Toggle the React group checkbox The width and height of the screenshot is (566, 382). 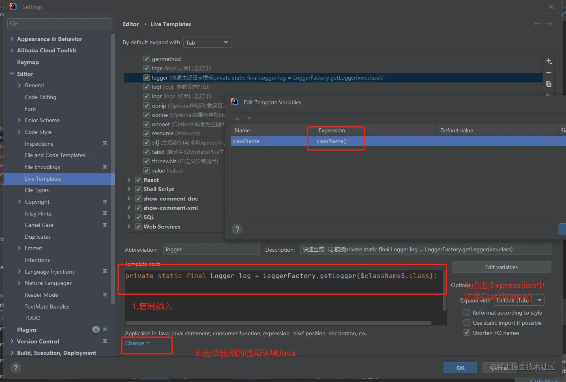(138, 180)
